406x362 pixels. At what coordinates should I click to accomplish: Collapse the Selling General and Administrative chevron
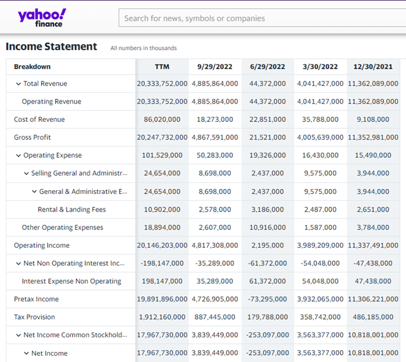pyautogui.click(x=27, y=173)
